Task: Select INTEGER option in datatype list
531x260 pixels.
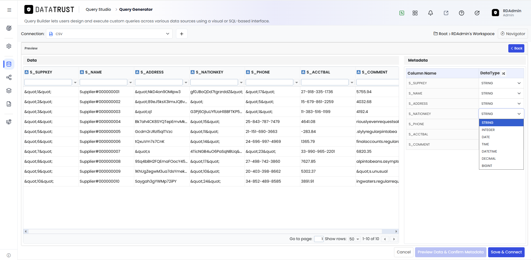Action: (501, 130)
